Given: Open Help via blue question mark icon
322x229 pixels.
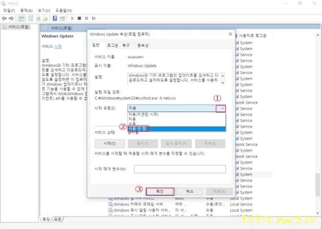Looking at the screenshot, I should [55, 18].
